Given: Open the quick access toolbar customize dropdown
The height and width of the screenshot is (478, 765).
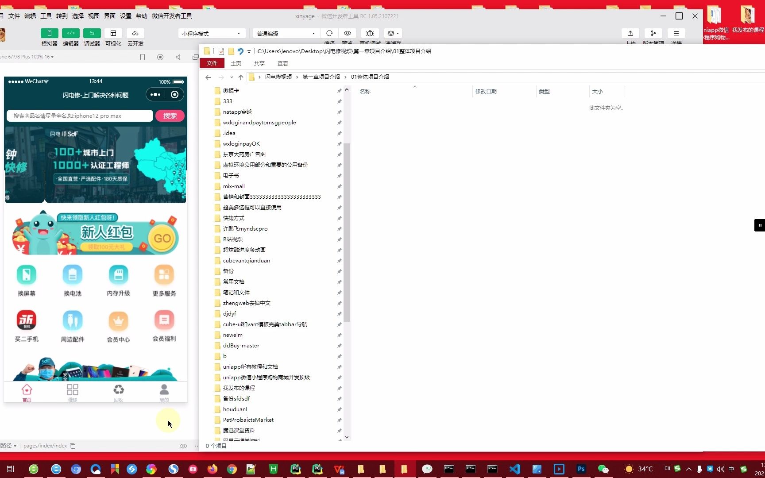Looking at the screenshot, I should [x=249, y=51].
